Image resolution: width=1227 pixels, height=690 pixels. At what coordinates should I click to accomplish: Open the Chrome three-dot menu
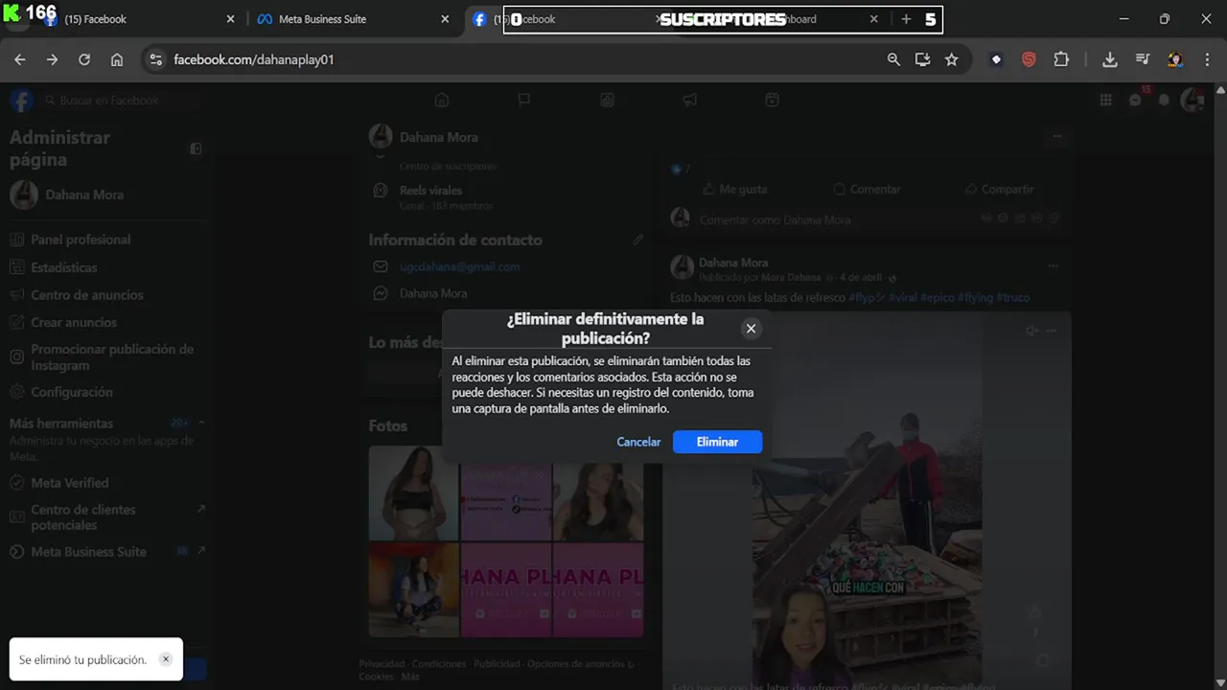(1207, 59)
